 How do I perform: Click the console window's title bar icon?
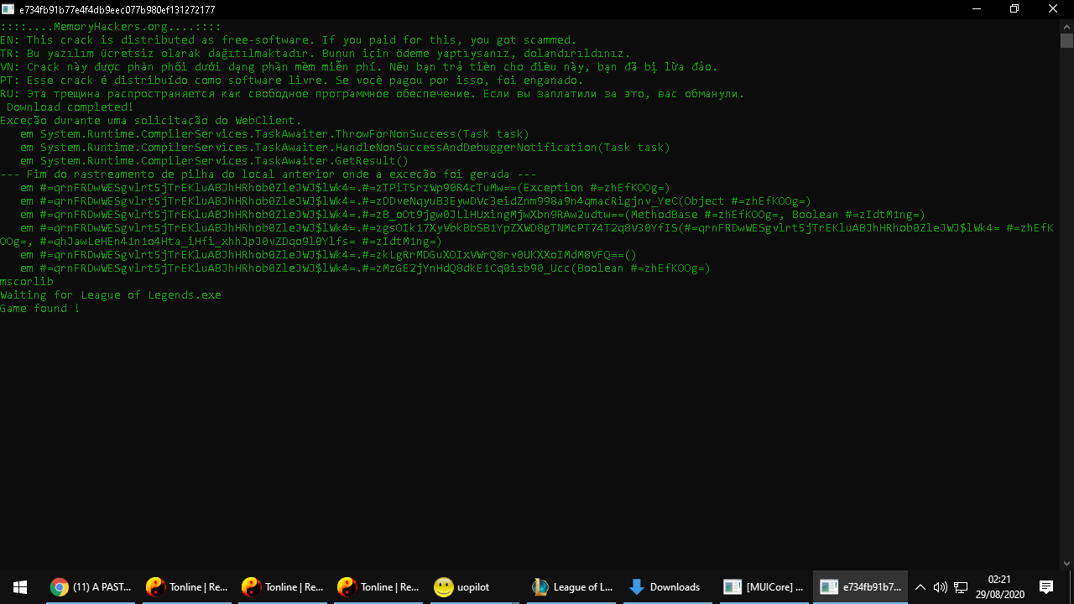point(8,9)
